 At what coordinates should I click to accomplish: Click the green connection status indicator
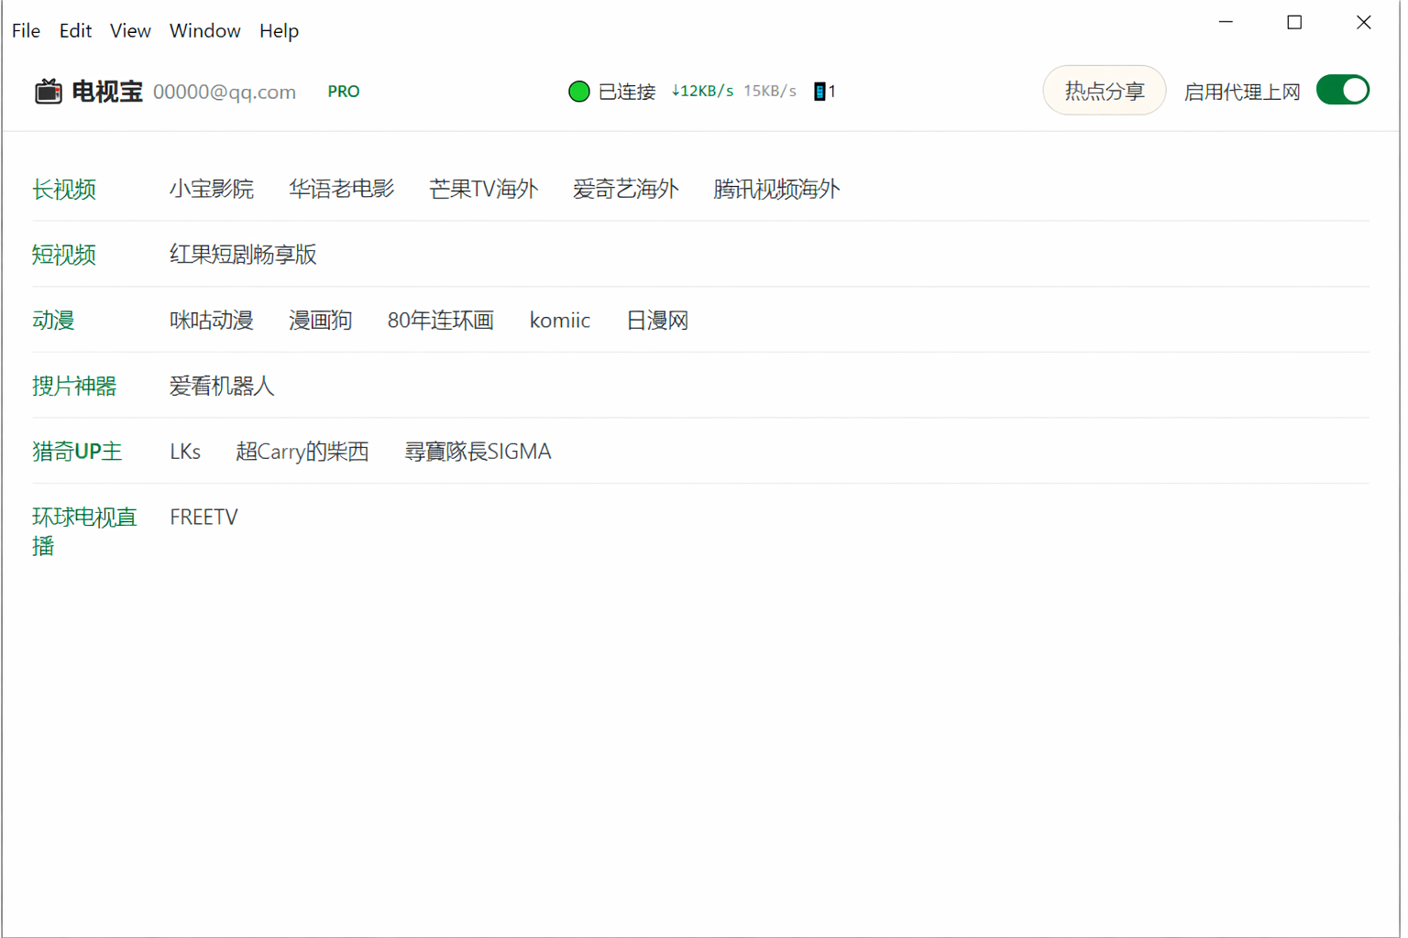coord(578,92)
